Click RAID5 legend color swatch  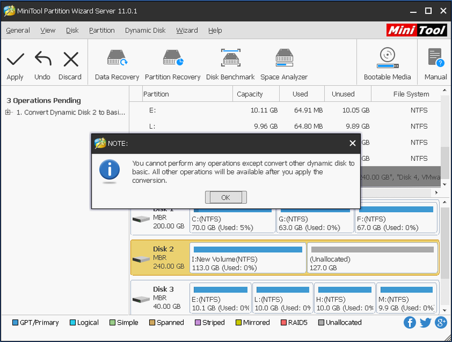tap(284, 322)
